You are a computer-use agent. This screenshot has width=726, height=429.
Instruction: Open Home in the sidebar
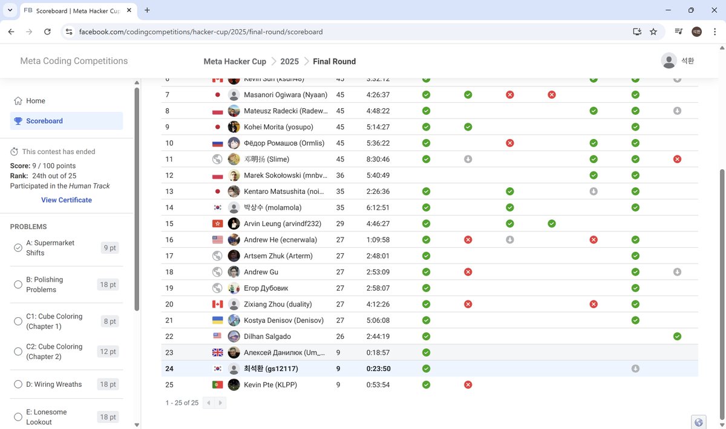[x=67, y=101]
